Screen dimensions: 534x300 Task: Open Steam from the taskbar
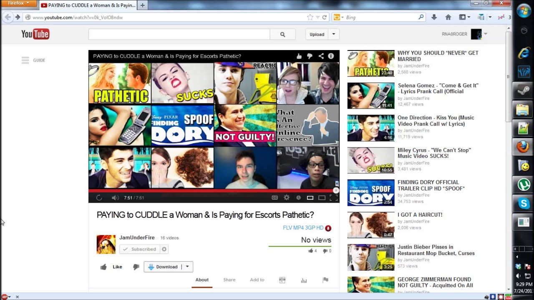pos(524,90)
